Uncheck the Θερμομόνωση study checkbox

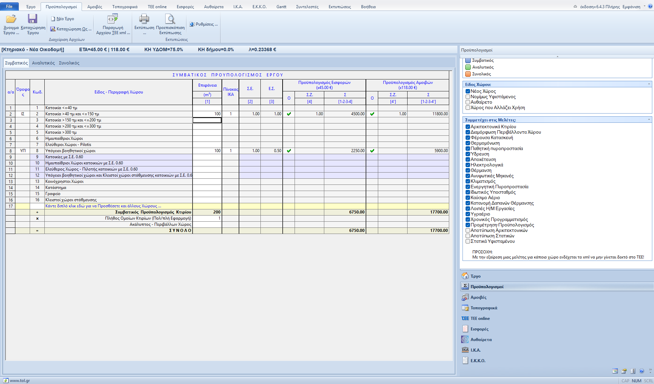tap(468, 143)
